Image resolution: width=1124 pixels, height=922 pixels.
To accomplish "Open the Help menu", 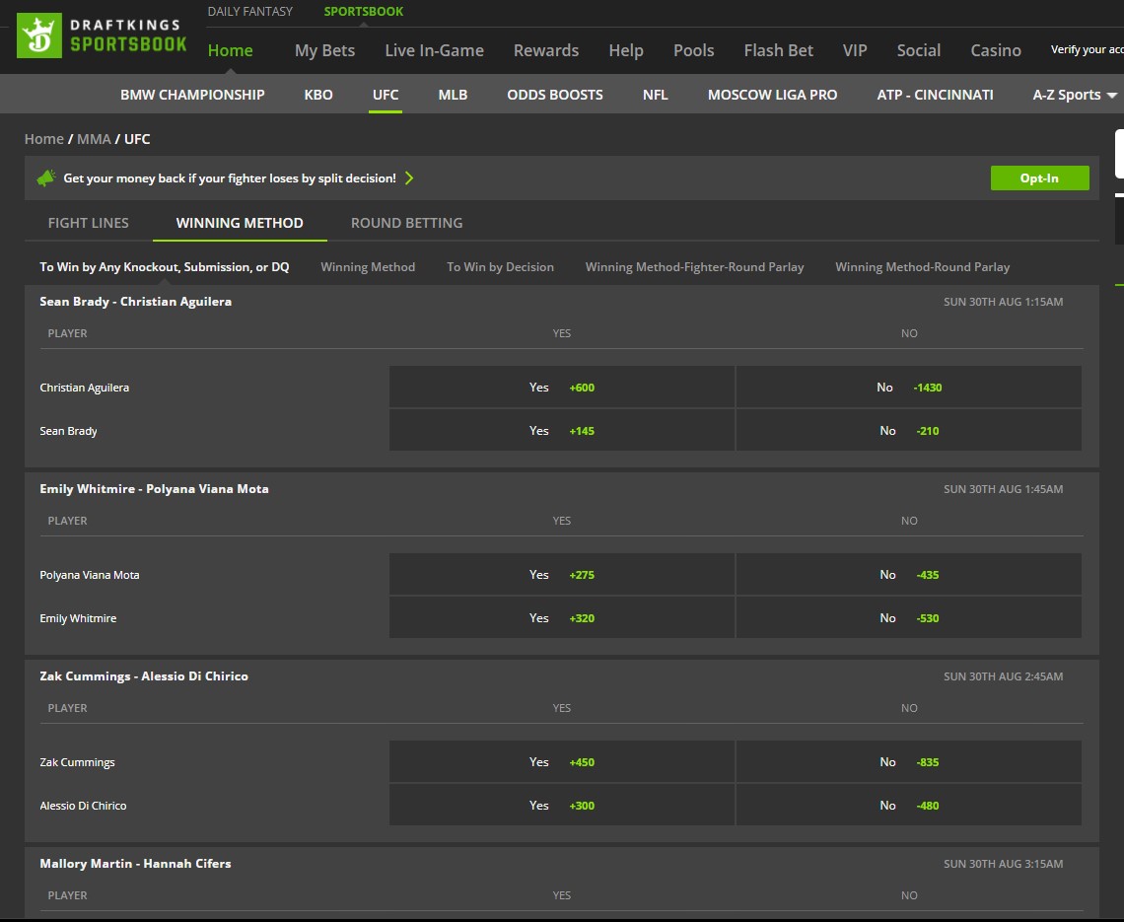I will [626, 50].
